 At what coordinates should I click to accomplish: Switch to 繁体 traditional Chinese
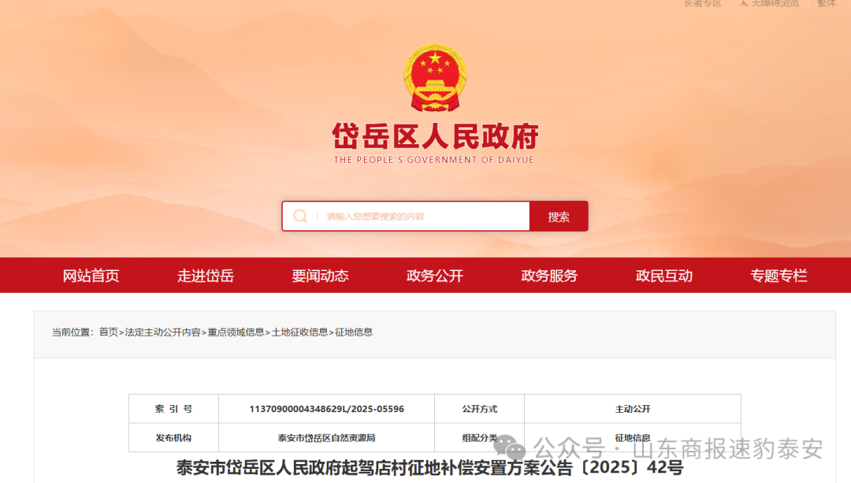pos(826,3)
